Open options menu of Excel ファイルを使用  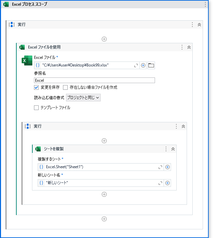click(182, 47)
